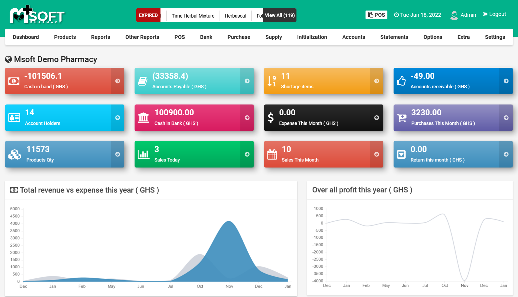Click View All (119) expired items
Screen dimensions: 518x297
click(x=280, y=15)
